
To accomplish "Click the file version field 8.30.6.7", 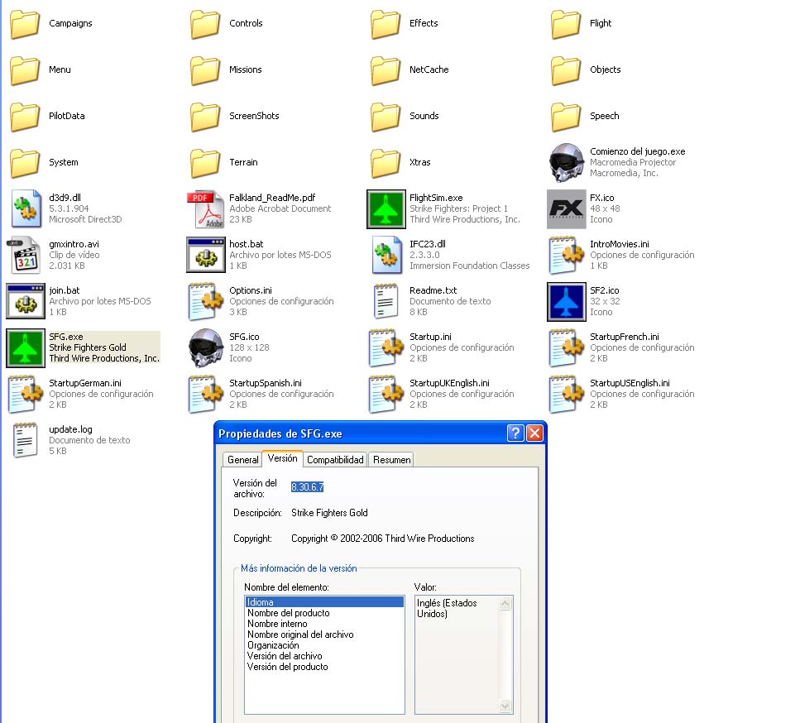I will point(307,486).
